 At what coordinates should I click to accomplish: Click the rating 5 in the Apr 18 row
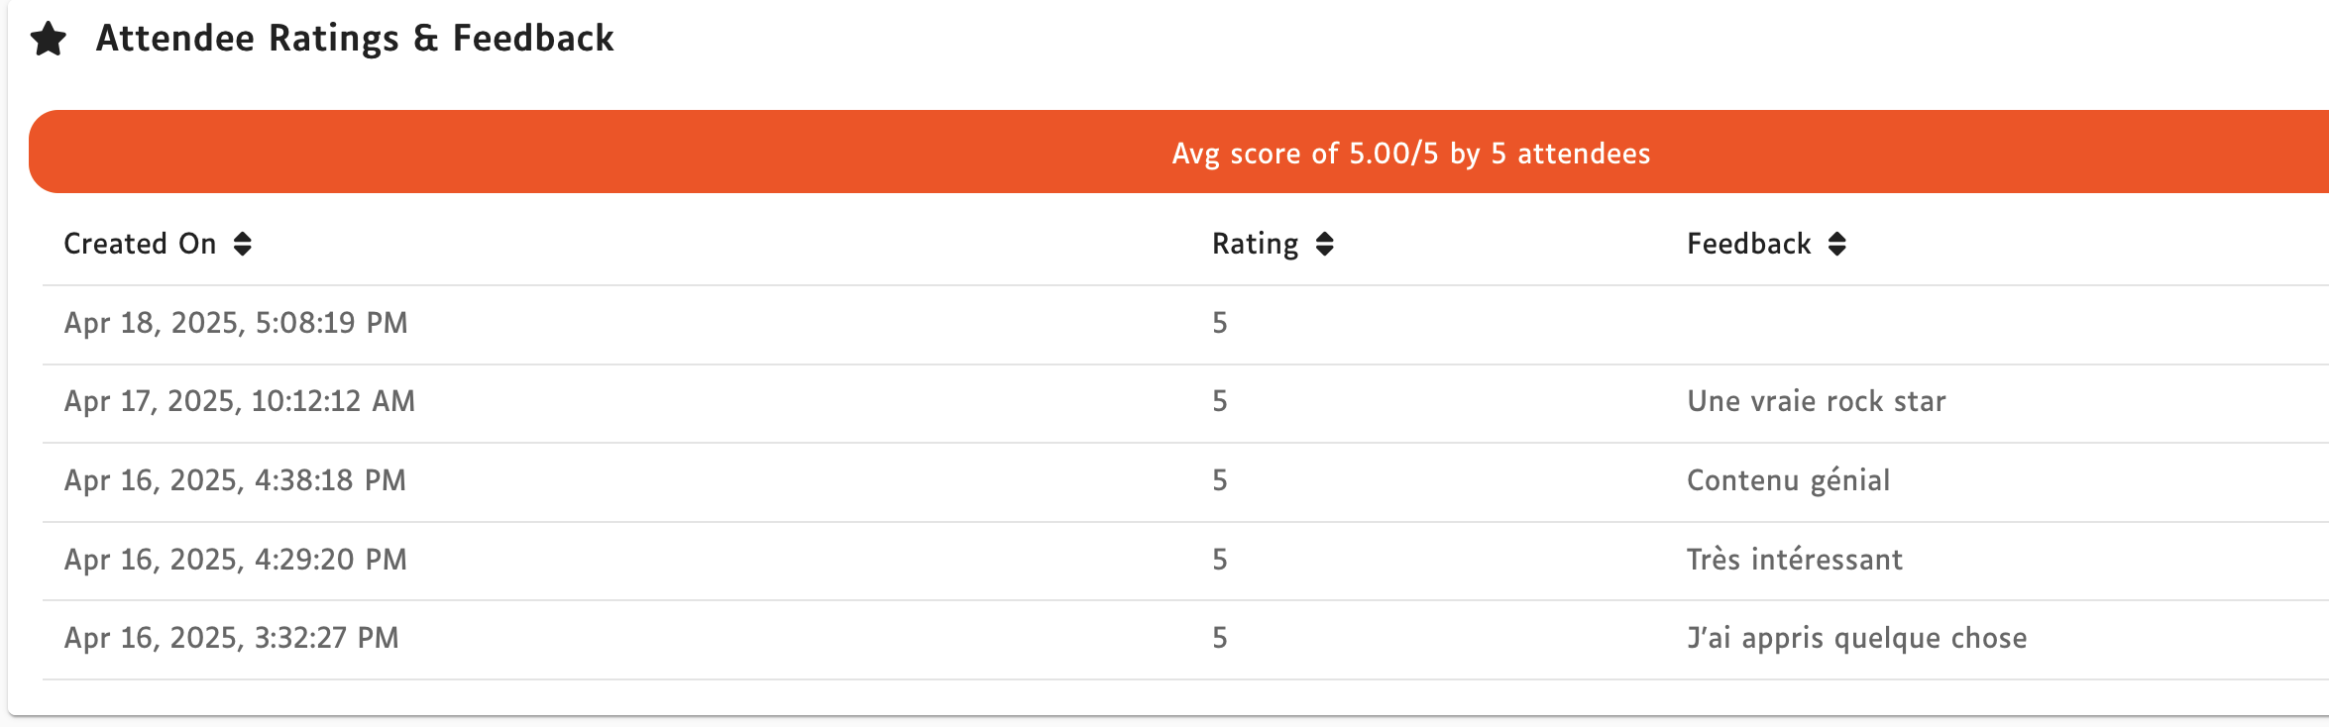click(x=1220, y=323)
